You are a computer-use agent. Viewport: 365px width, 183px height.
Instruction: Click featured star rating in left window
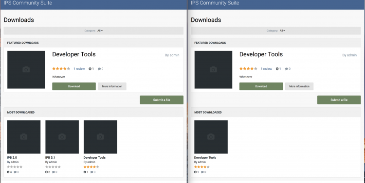pyautogui.click(x=61, y=68)
